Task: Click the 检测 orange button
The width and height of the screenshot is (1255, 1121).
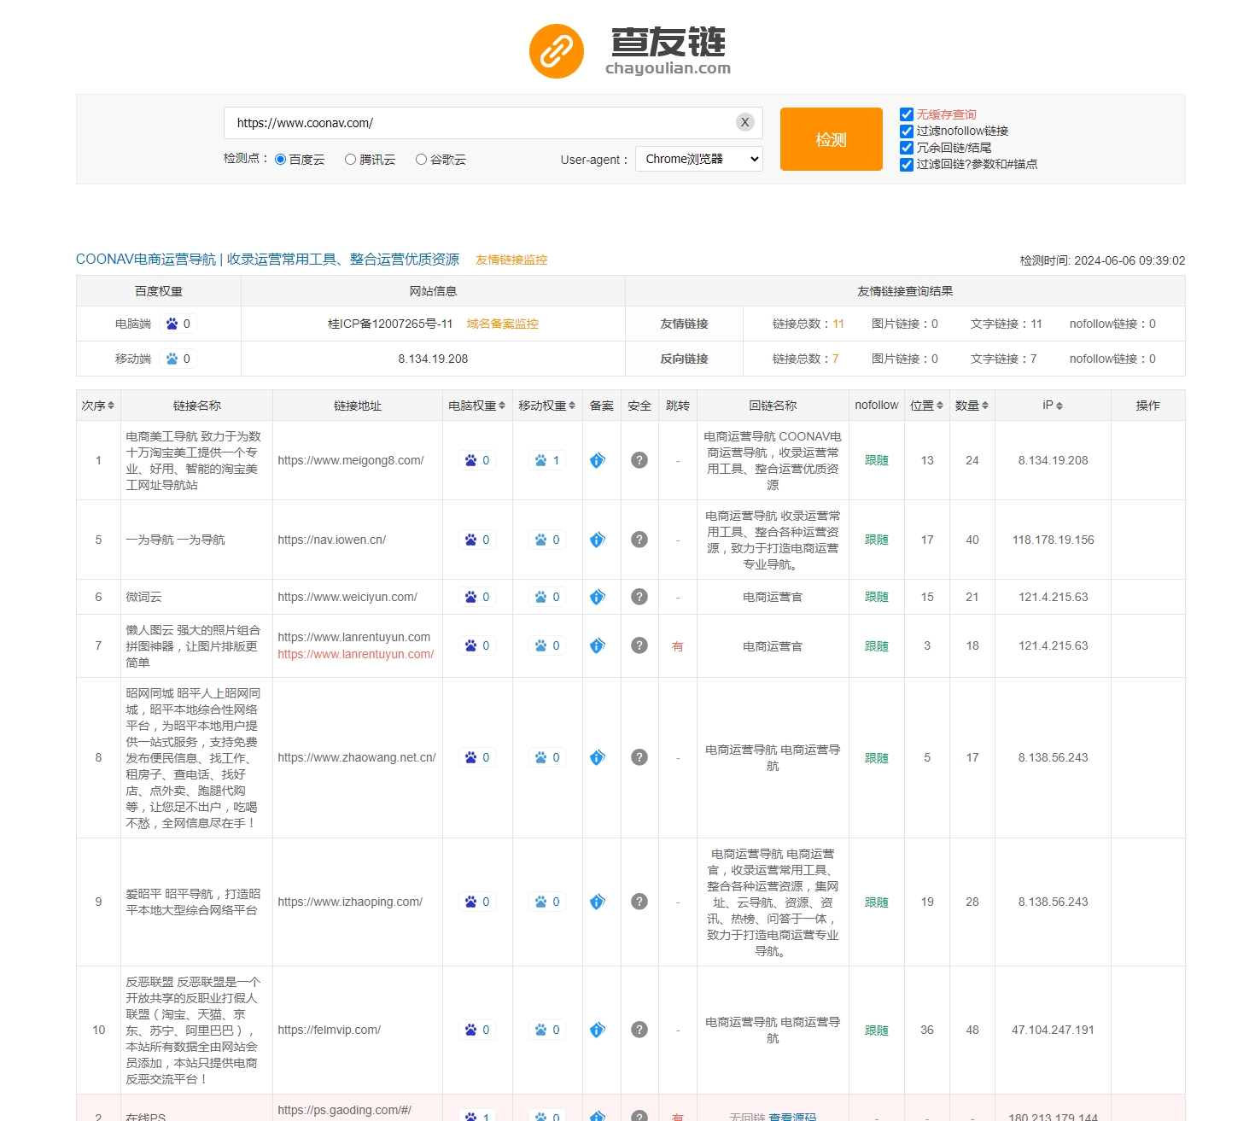Action: [831, 139]
